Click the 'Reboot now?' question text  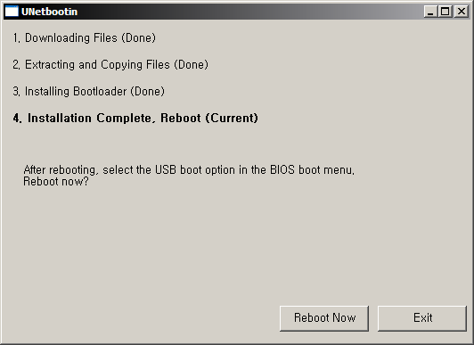tap(56, 182)
